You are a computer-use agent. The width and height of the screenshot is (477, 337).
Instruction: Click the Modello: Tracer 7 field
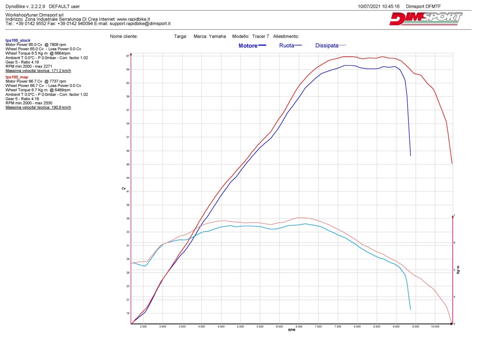click(x=250, y=36)
